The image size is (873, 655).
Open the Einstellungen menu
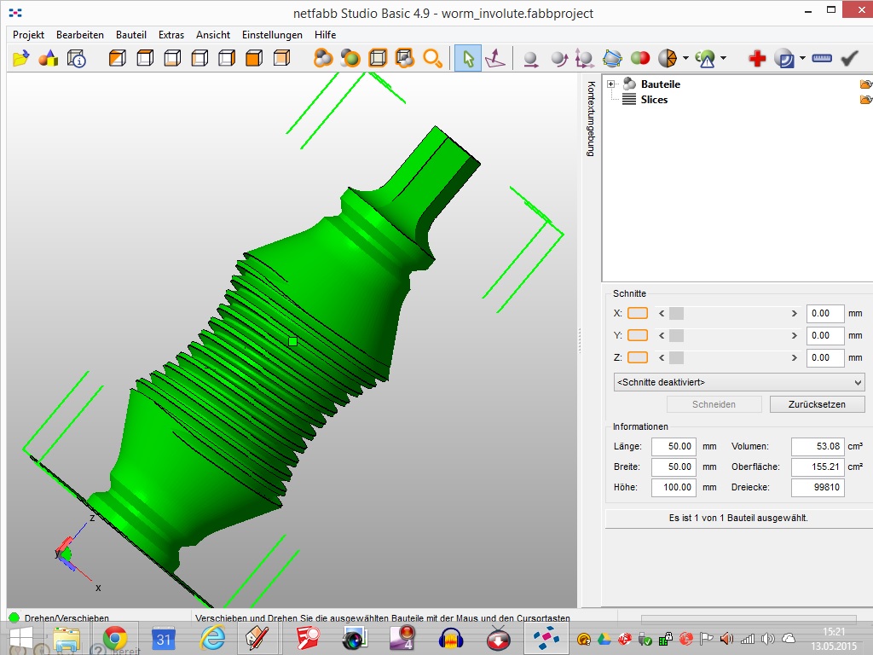click(x=272, y=35)
